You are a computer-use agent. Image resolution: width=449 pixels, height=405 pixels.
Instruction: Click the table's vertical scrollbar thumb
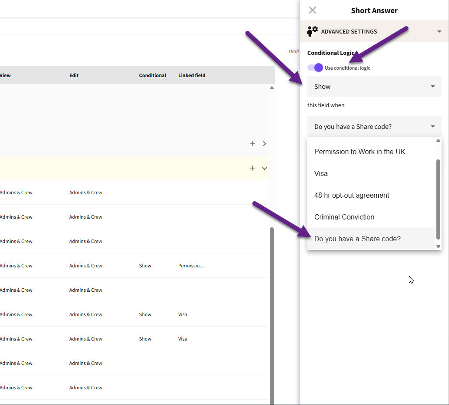272,316
